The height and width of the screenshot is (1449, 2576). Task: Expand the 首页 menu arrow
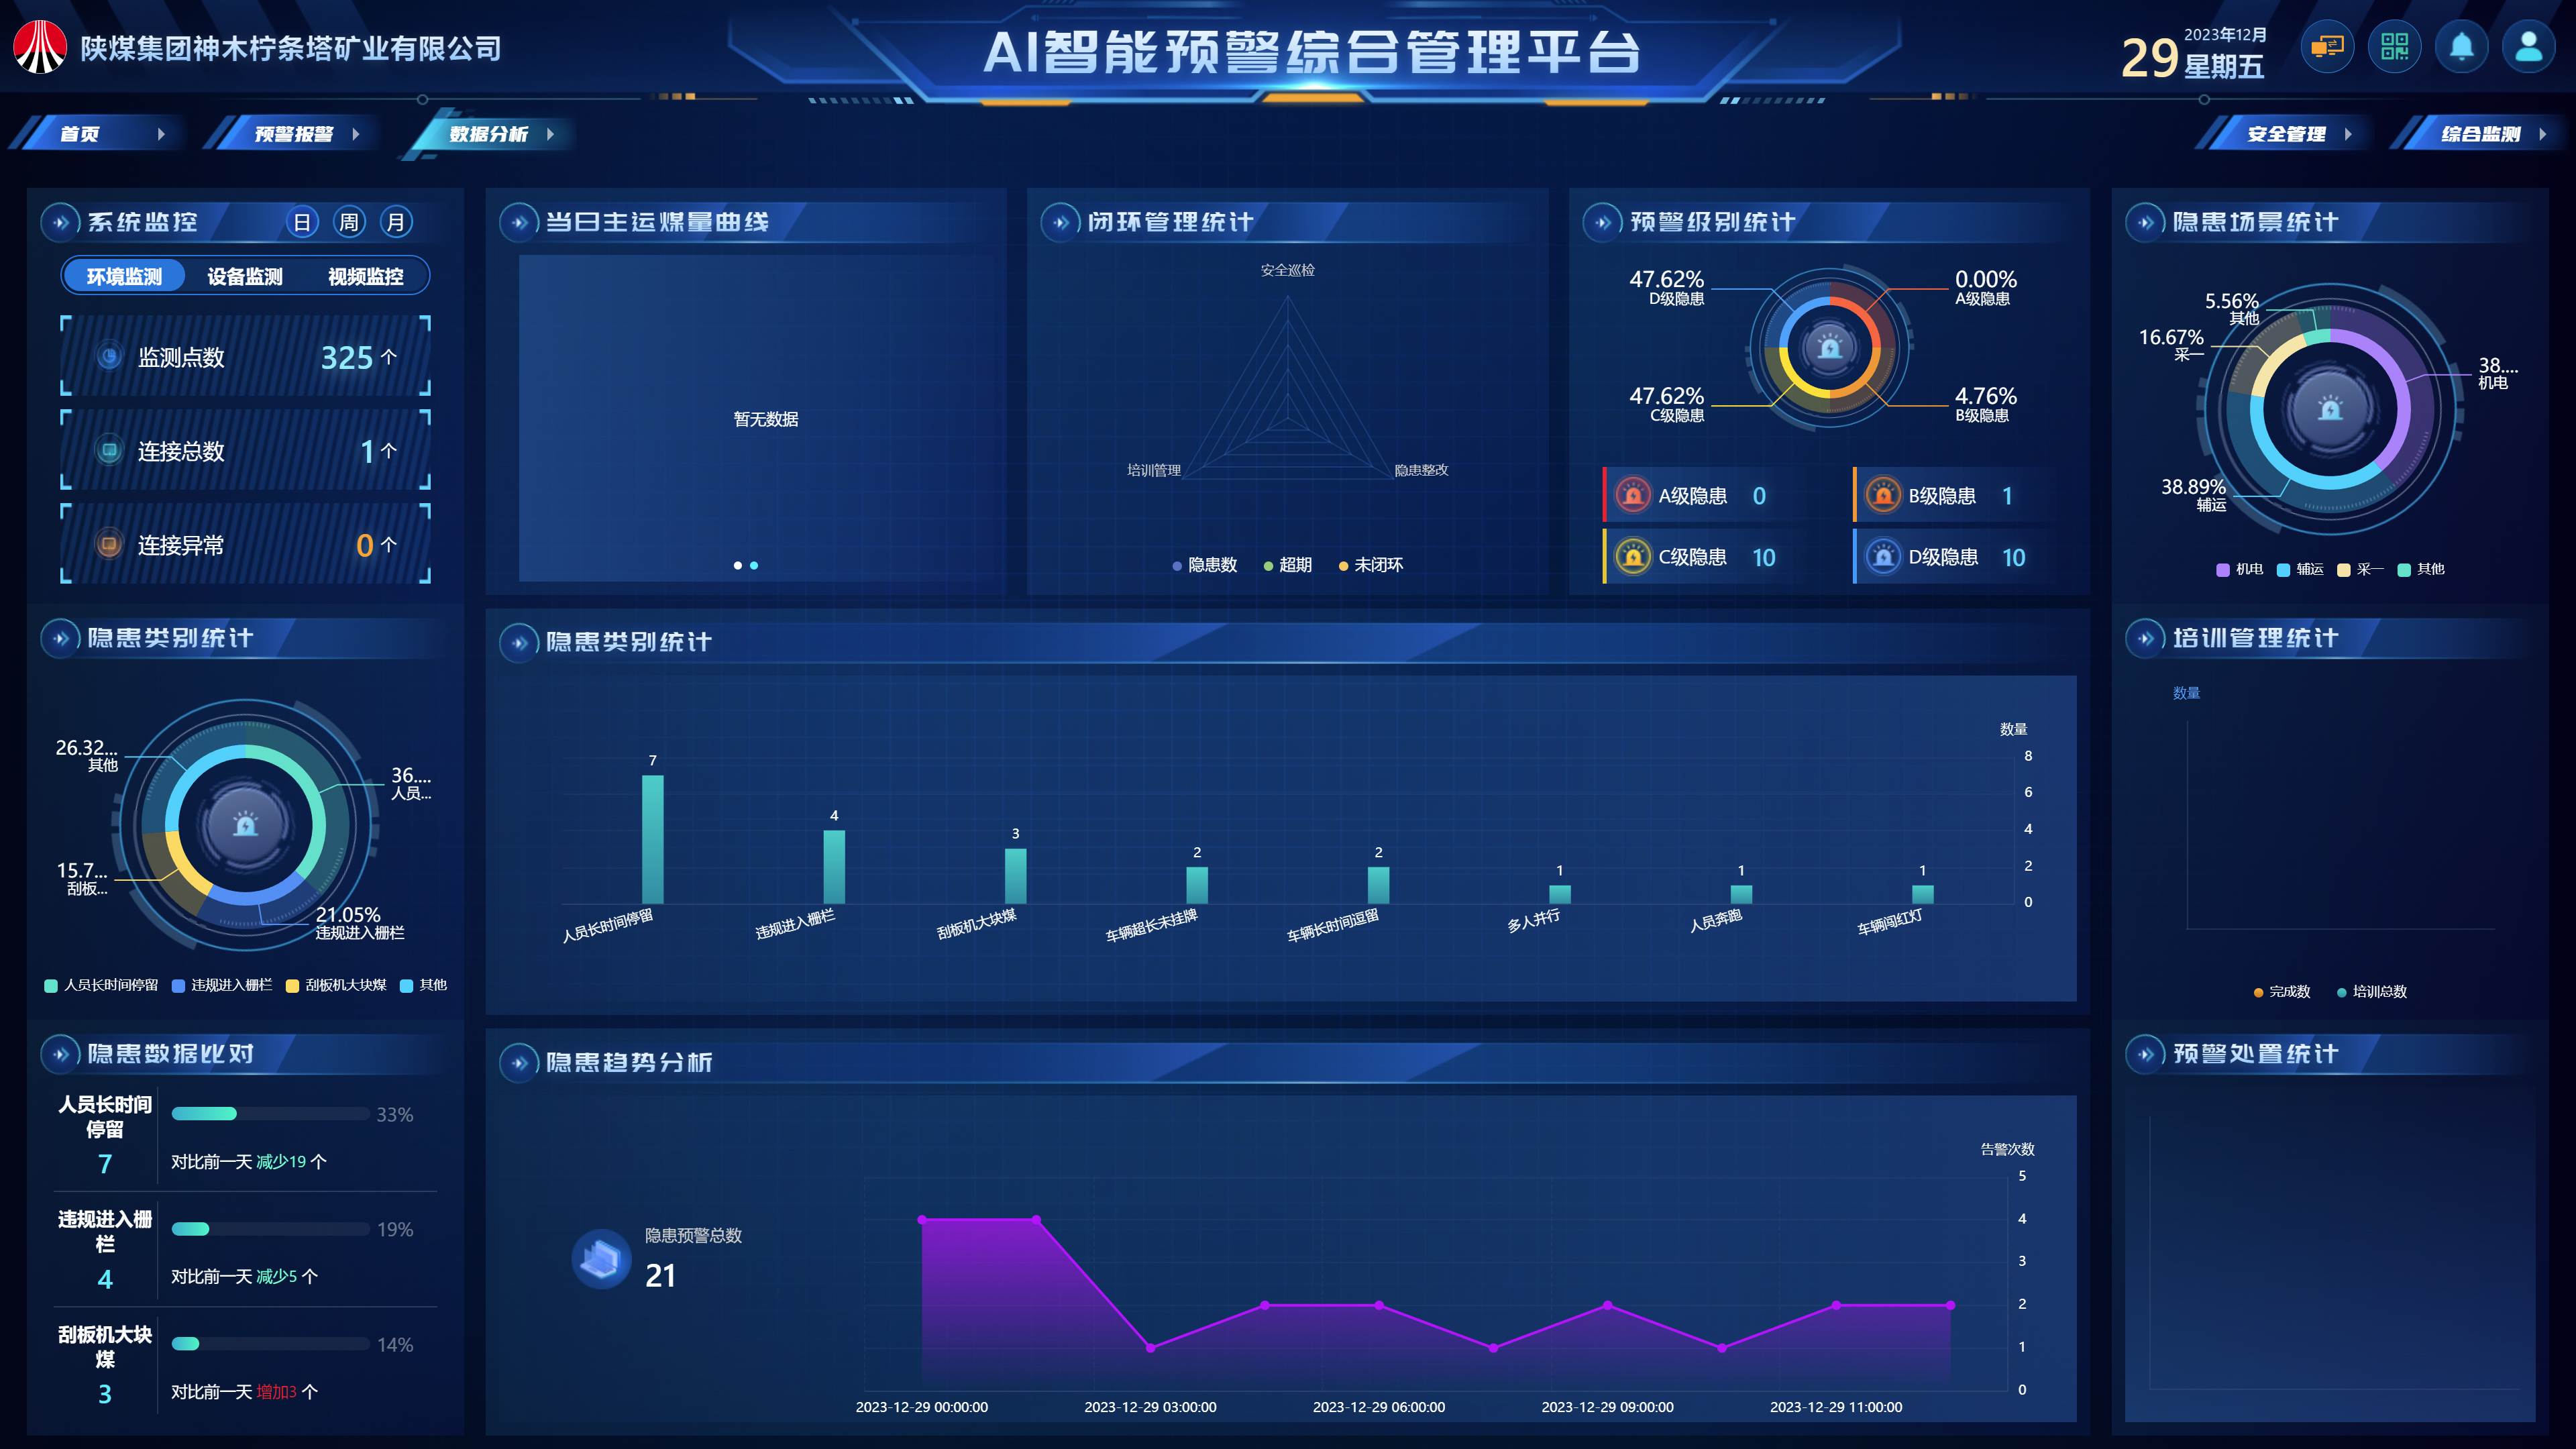tap(161, 134)
